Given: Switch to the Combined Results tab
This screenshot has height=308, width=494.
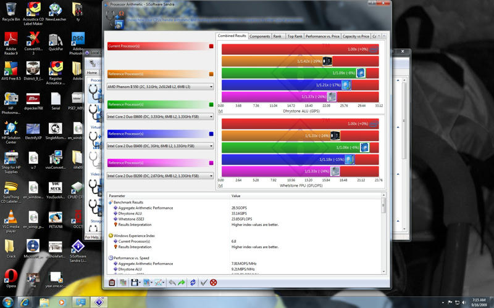Looking at the screenshot, I should pos(232,36).
